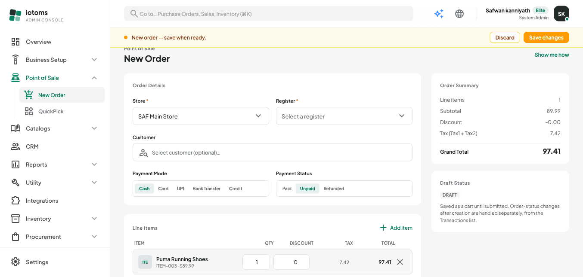This screenshot has height=277, width=583.
Task: Go to CRM section
Action: (x=55, y=146)
